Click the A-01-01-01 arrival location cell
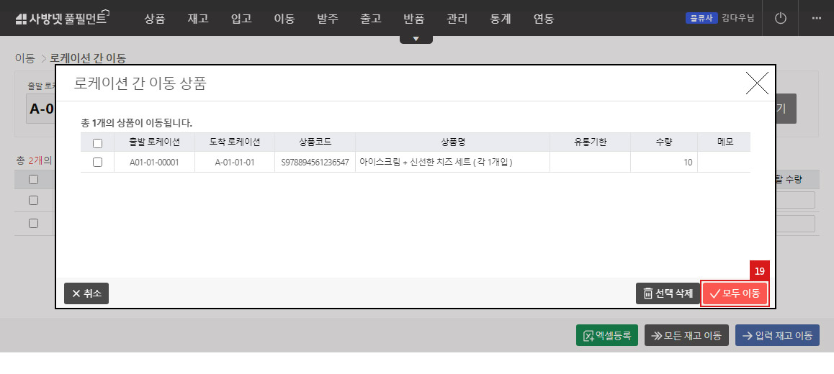This screenshot has height=374, width=834. tap(235, 163)
